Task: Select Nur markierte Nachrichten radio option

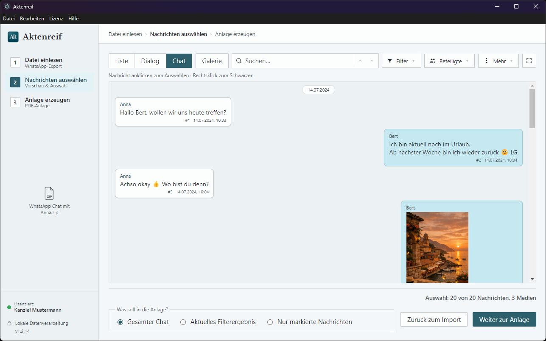Action: pyautogui.click(x=270, y=322)
